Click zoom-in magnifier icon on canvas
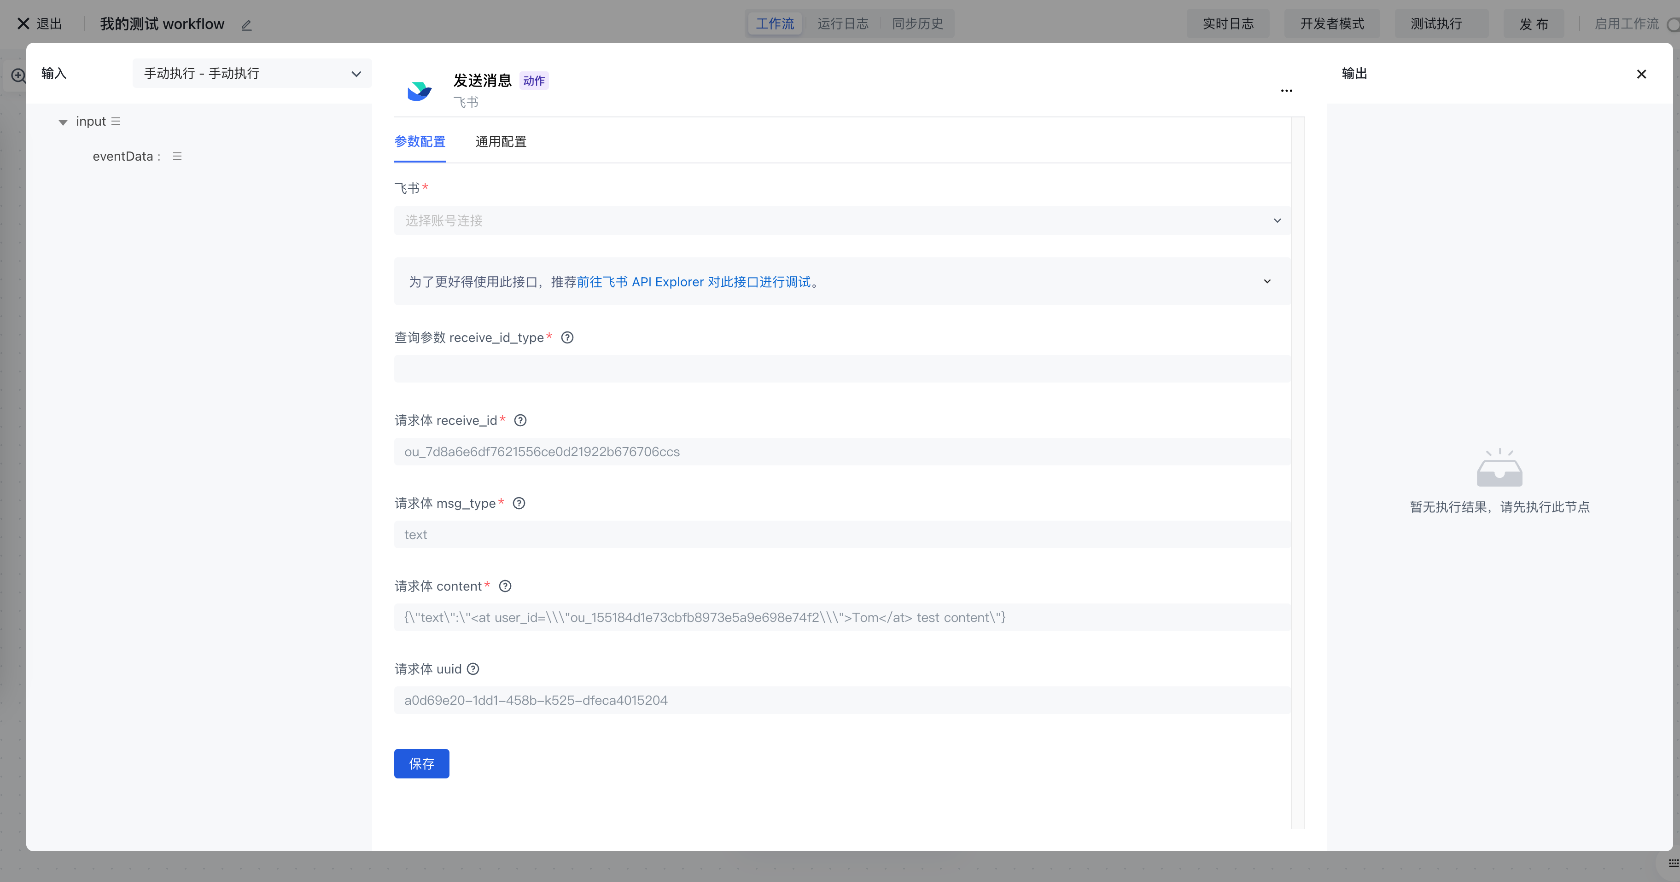 click(x=18, y=75)
